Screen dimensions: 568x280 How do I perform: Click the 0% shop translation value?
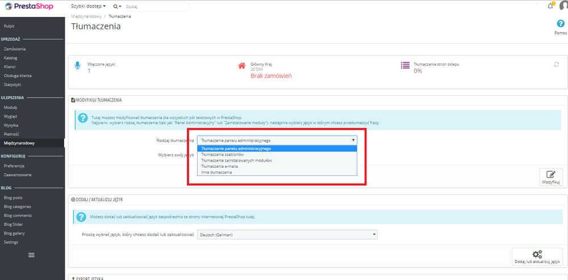pos(418,71)
